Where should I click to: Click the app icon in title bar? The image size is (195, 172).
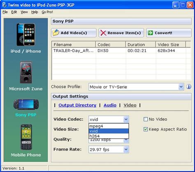5,5
